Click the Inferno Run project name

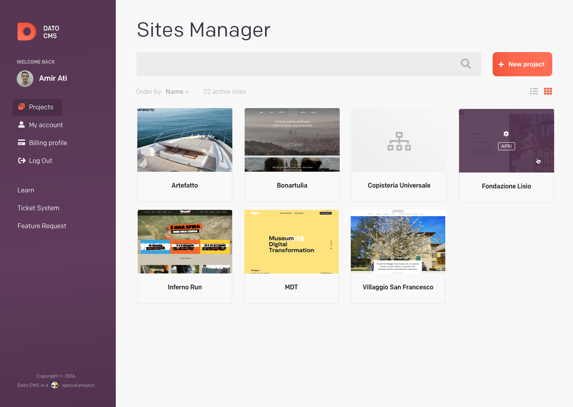pyautogui.click(x=185, y=287)
